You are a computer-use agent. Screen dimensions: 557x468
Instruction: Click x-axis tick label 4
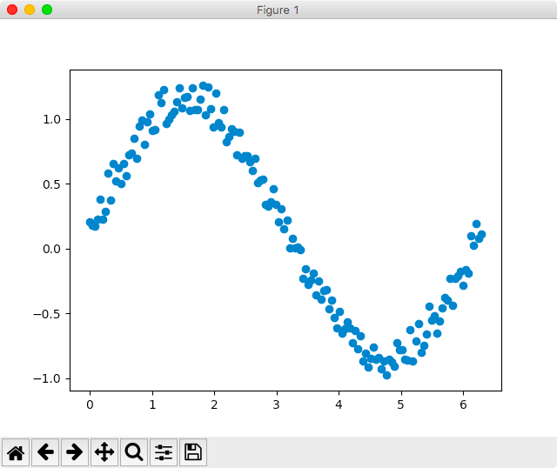point(339,404)
